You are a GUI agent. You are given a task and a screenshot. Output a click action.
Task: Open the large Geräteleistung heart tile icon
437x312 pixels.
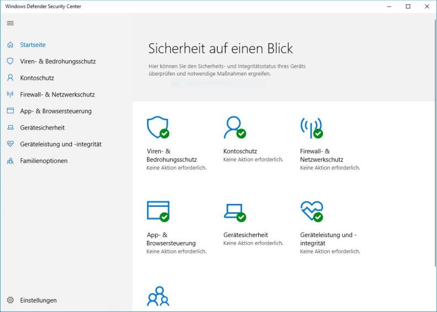(312, 211)
